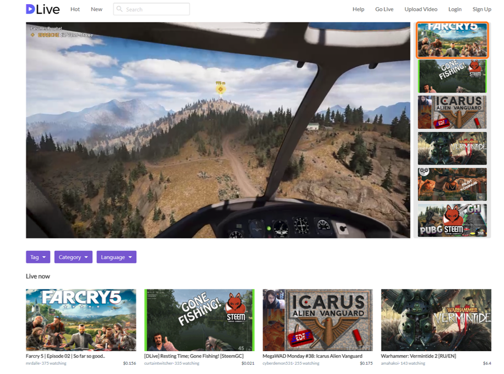This screenshot has width=504, height=374.
Task: Expand the Category dropdown
Action: tap(73, 257)
